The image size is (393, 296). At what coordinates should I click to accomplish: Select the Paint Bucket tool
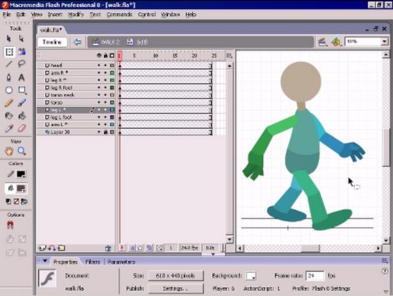(x=22, y=116)
